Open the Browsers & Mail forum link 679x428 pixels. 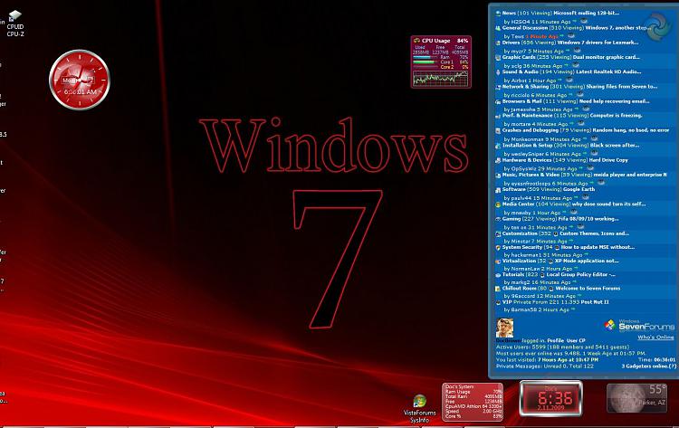click(x=521, y=101)
